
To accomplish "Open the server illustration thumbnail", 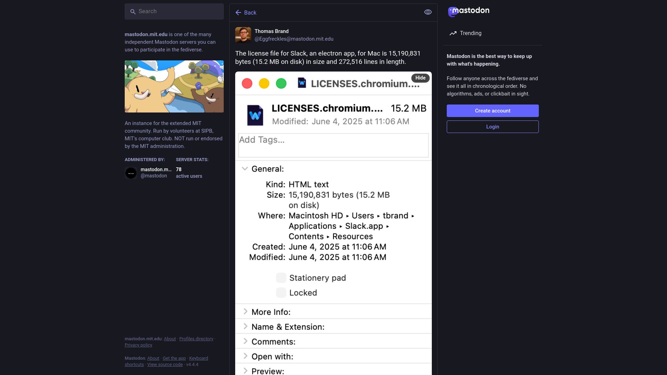I will pyautogui.click(x=174, y=86).
